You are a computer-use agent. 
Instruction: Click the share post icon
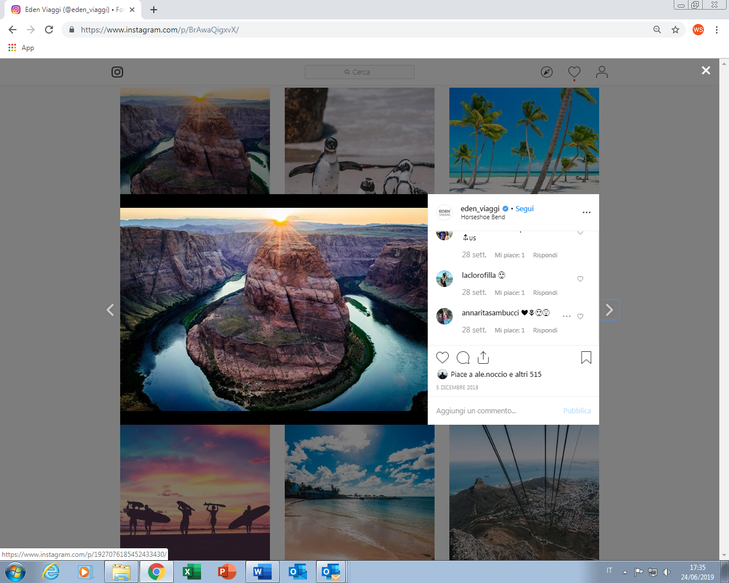click(484, 358)
